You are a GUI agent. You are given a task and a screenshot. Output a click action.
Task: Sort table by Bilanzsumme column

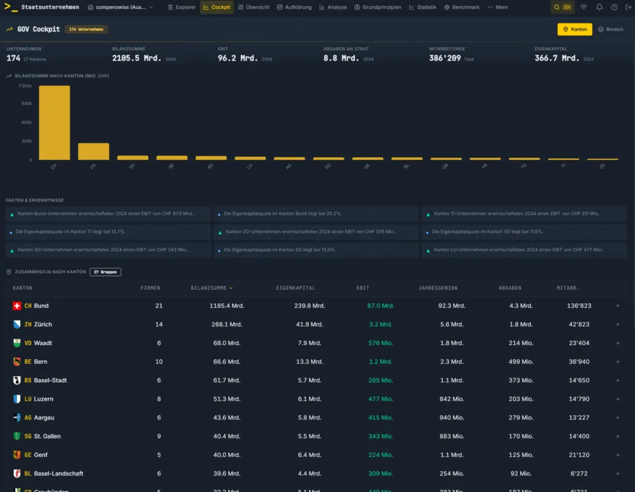pos(211,288)
